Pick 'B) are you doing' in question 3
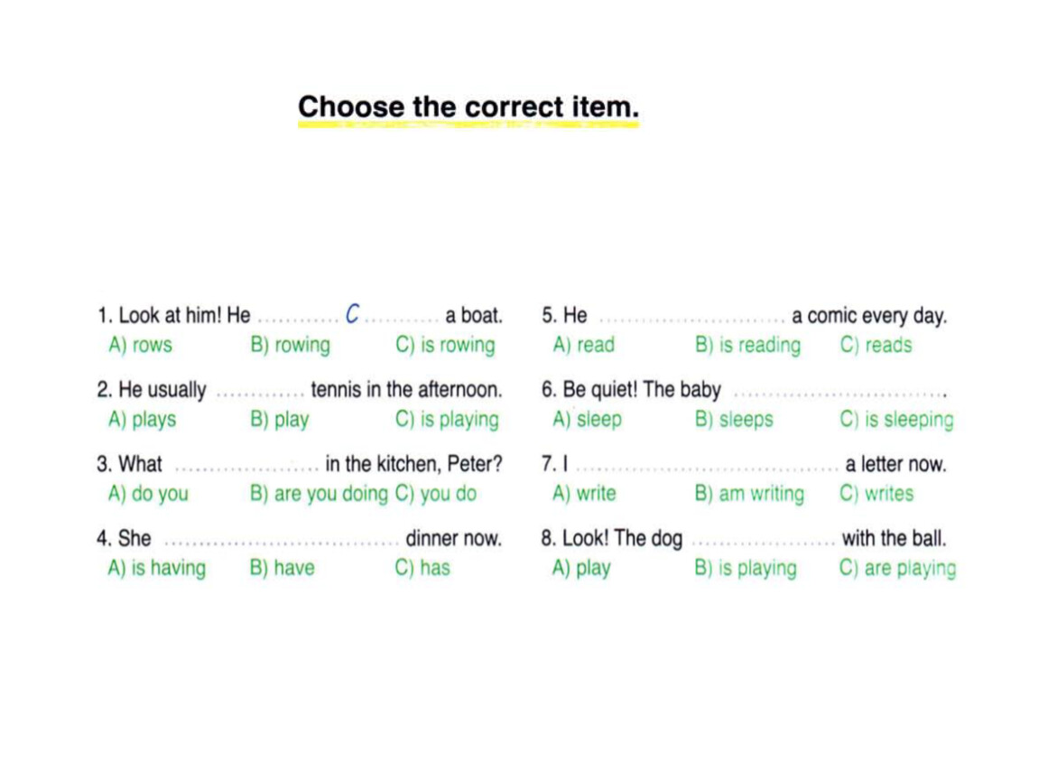1038x780 pixels. (x=320, y=494)
